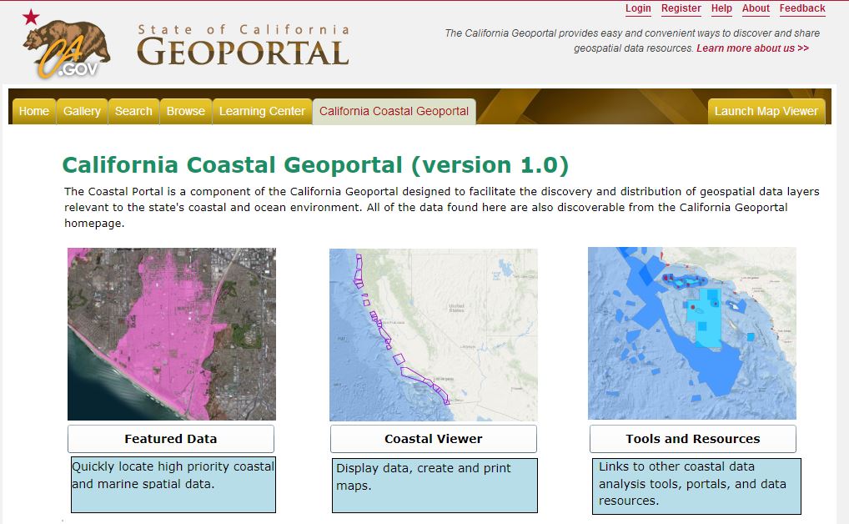Open the Learning Center tab
Image resolution: width=849 pixels, height=524 pixels.
click(262, 111)
